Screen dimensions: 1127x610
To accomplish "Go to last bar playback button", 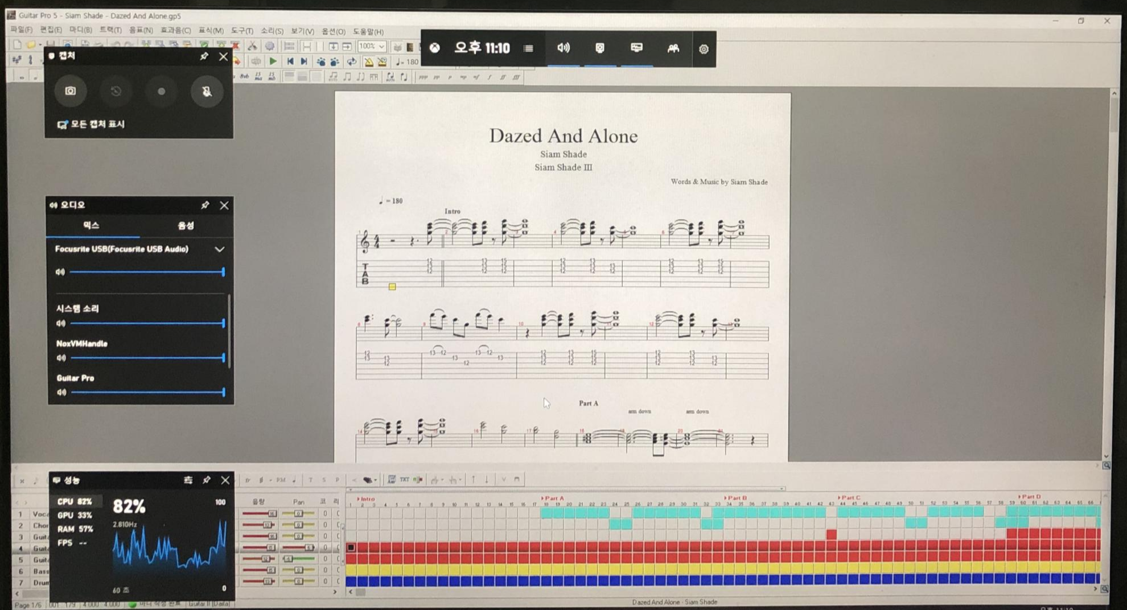I will (304, 61).
